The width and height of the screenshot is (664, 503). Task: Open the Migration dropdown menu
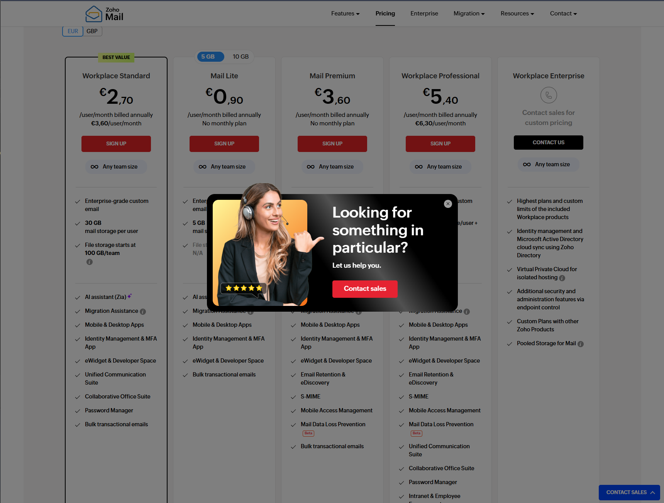click(x=469, y=14)
